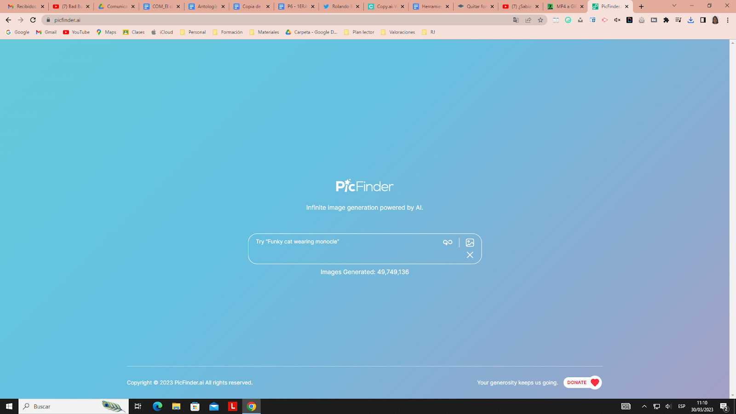Open Chrome downloads icon
Viewport: 736px width, 414px height.
(x=690, y=20)
